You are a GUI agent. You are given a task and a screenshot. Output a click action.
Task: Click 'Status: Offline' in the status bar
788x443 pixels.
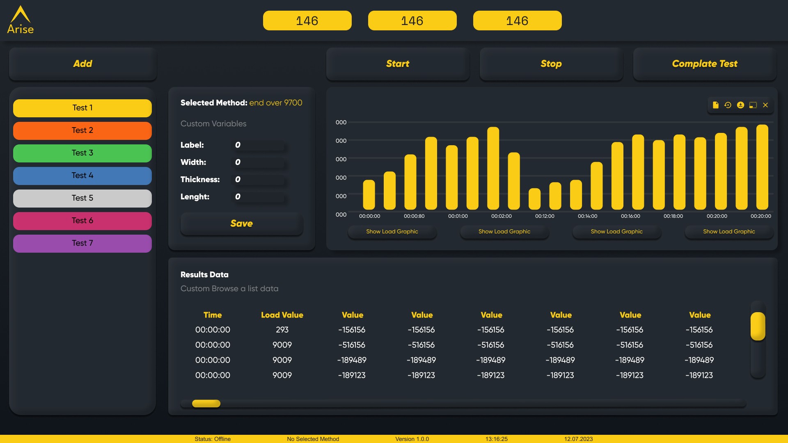tap(213, 439)
